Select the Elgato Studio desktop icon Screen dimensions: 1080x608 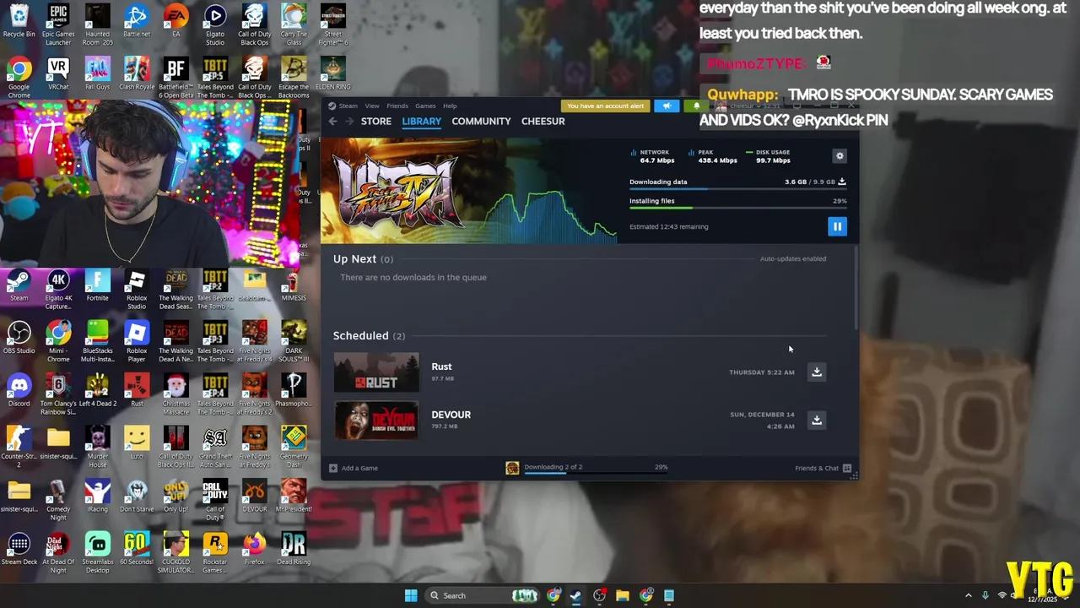click(215, 25)
